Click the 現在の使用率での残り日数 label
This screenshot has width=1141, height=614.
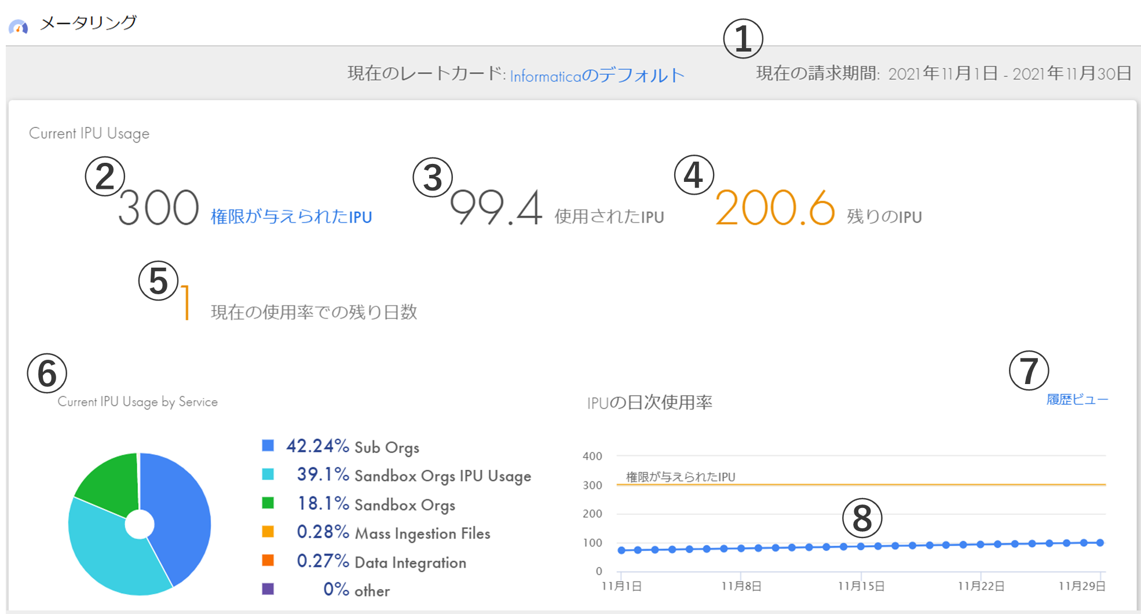314,312
